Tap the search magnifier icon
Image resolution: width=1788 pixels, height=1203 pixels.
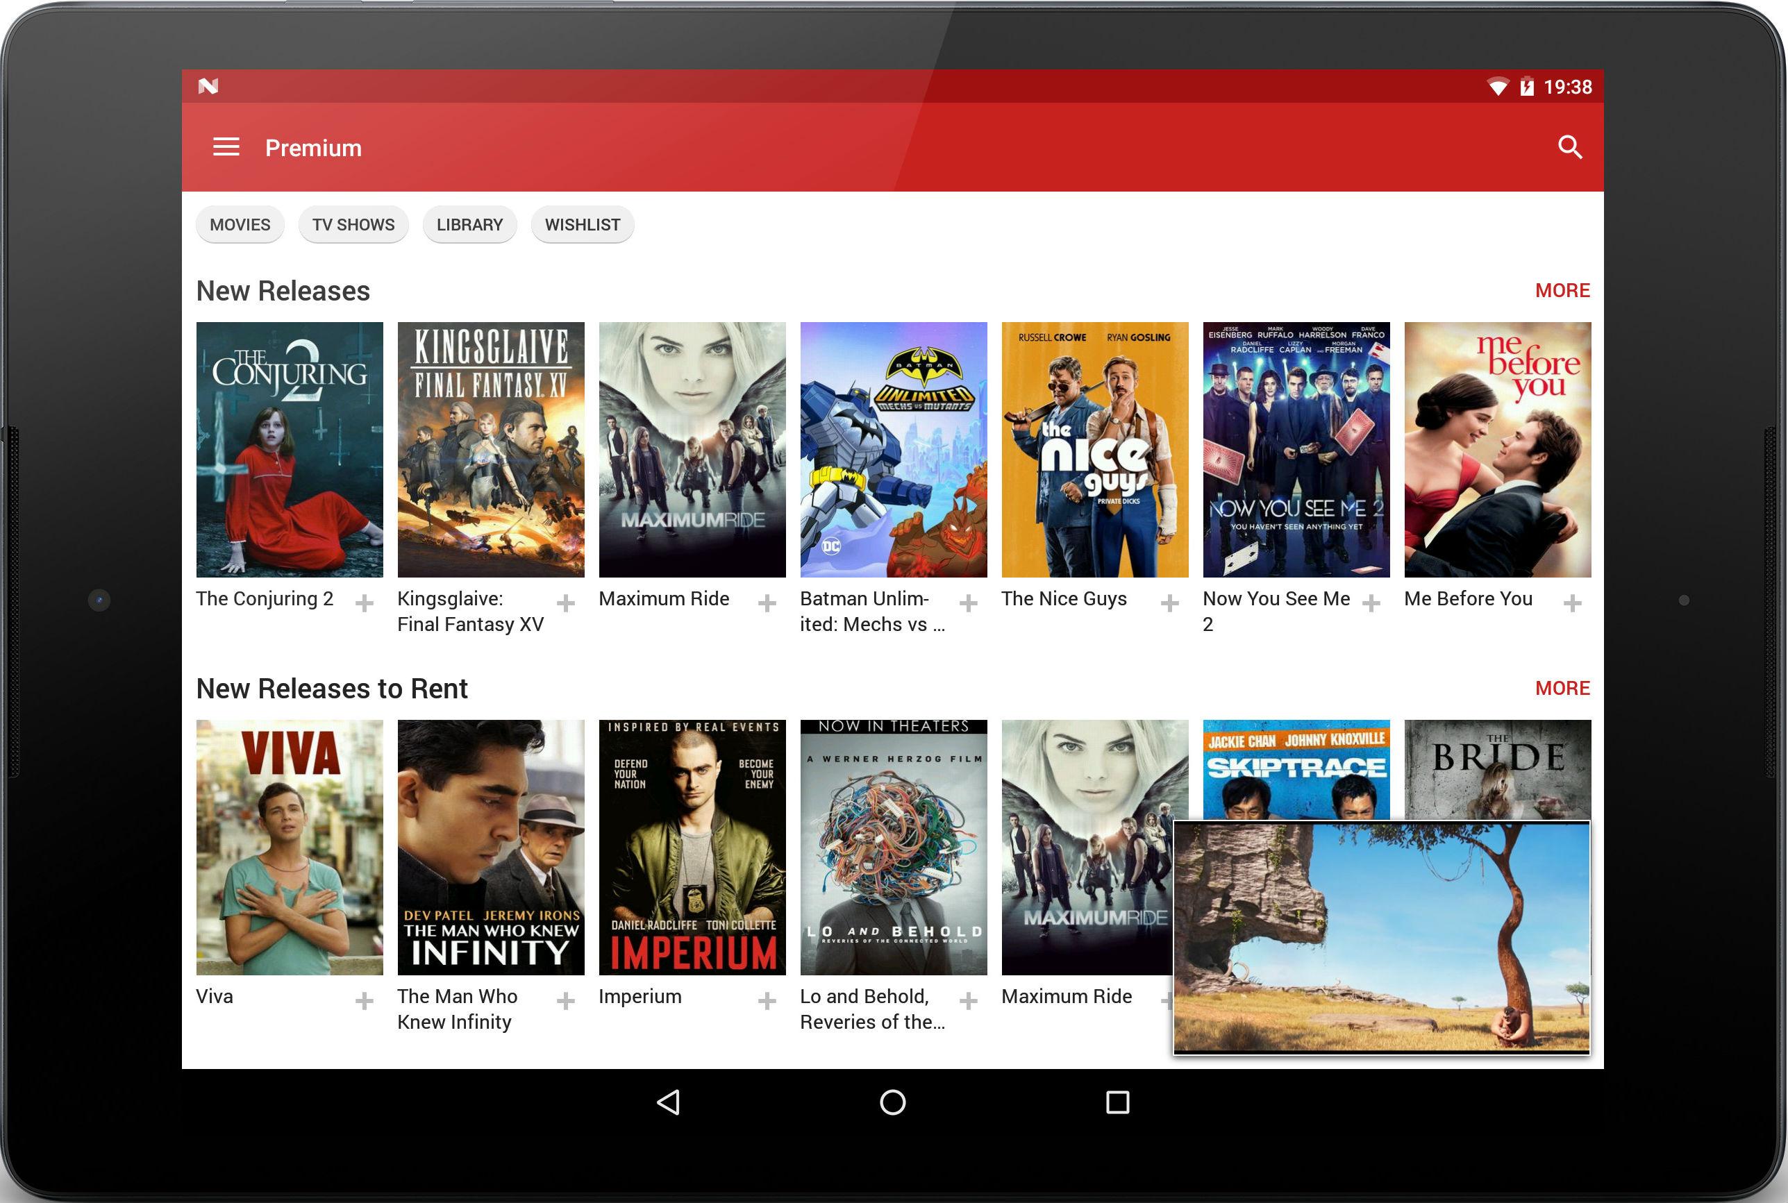click(x=1570, y=147)
